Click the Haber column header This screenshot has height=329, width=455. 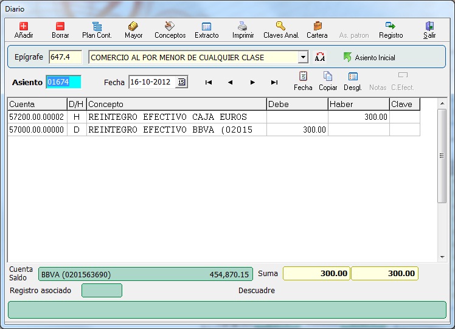coord(359,104)
